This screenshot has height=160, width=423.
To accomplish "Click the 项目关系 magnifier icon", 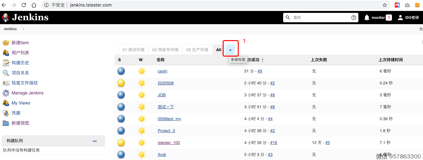I will [6, 73].
